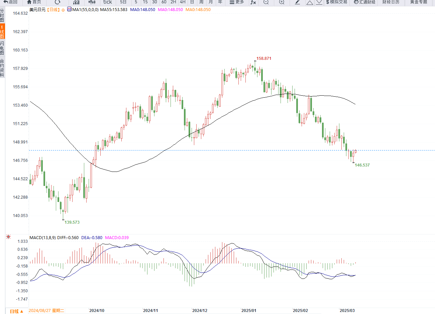435x314 pixels.
Task: Expand the 日线 period selector at bottom left
Action: 16,311
